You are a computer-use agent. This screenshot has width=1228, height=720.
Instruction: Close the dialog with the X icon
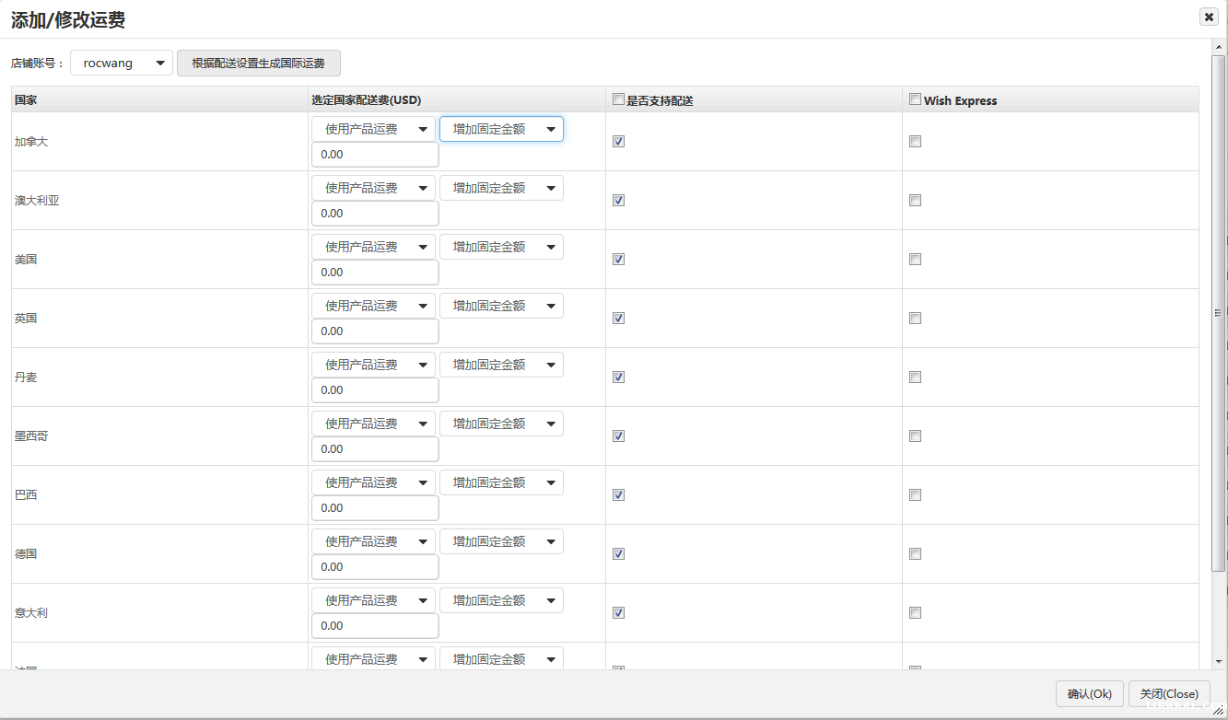[1209, 17]
